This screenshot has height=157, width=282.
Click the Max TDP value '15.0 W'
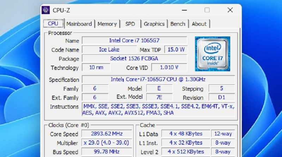176,49
